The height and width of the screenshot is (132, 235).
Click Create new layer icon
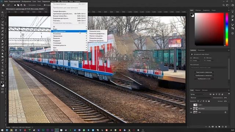coord(223,127)
